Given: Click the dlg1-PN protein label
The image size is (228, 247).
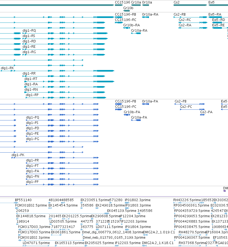Looking at the screenshot, I should click(33, 176).
